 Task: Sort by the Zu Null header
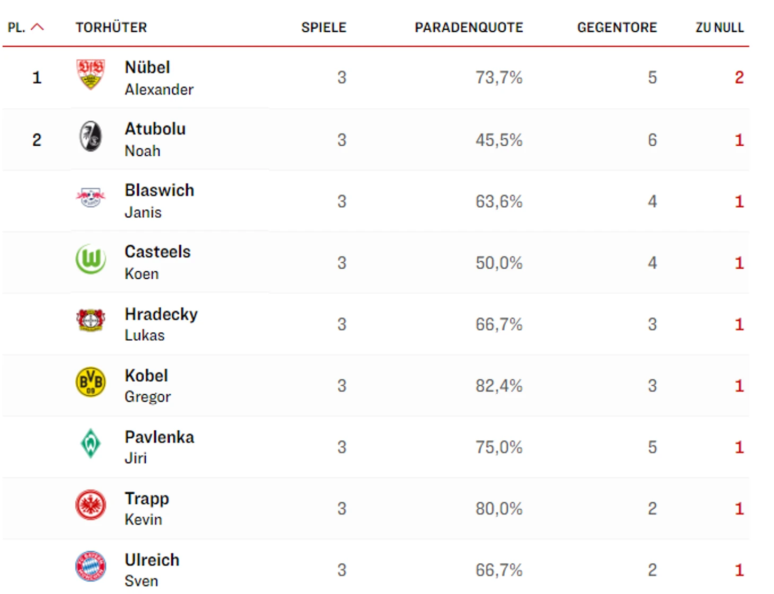click(719, 28)
